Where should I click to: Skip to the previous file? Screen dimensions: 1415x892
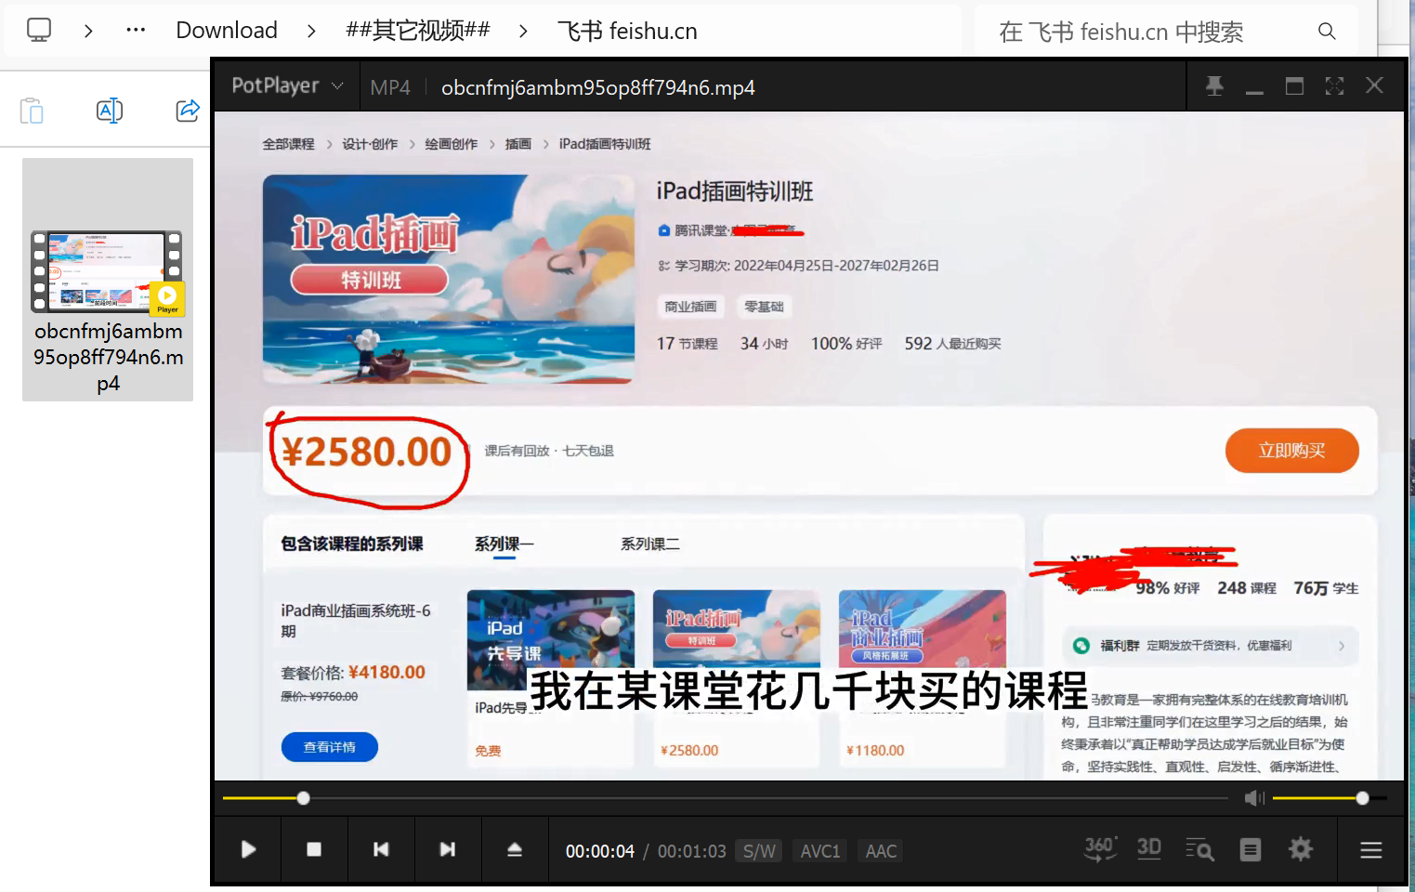point(381,849)
